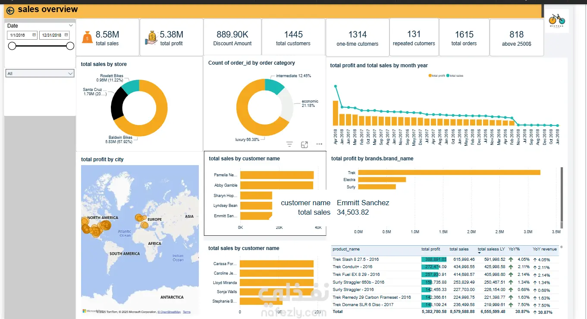Click green up arrow in Trek Fuel EX row

pos(511,275)
